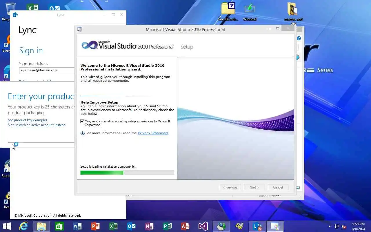
Task: Select the setup installer taskbar button
Action: pyautogui.click(x=275, y=226)
